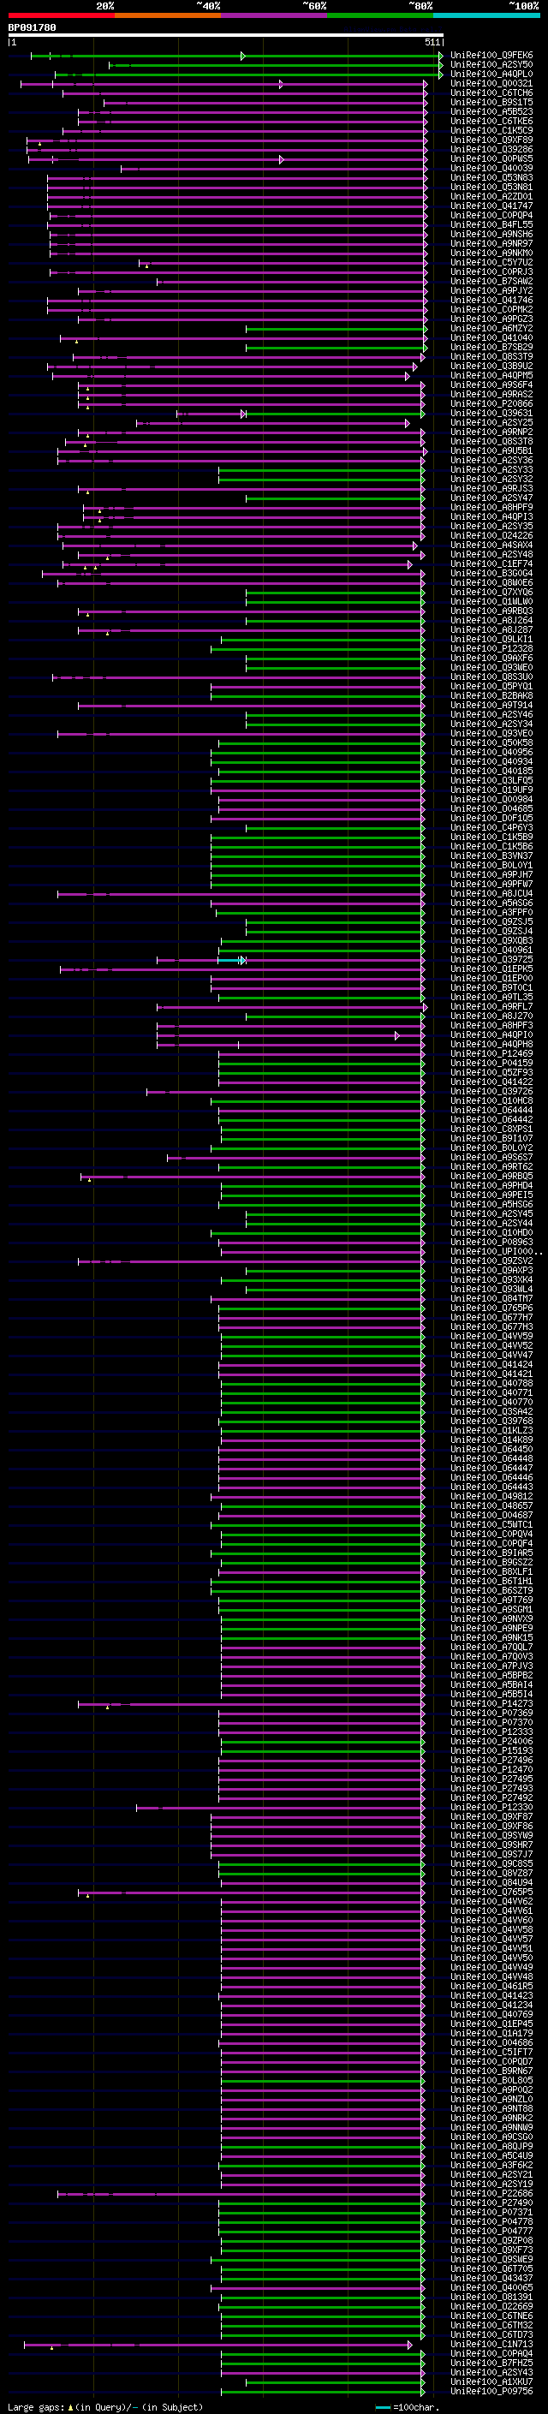Select label UniRef100_C1N713
The height and width of the screenshot is (2414, 548).
coord(491,2345)
